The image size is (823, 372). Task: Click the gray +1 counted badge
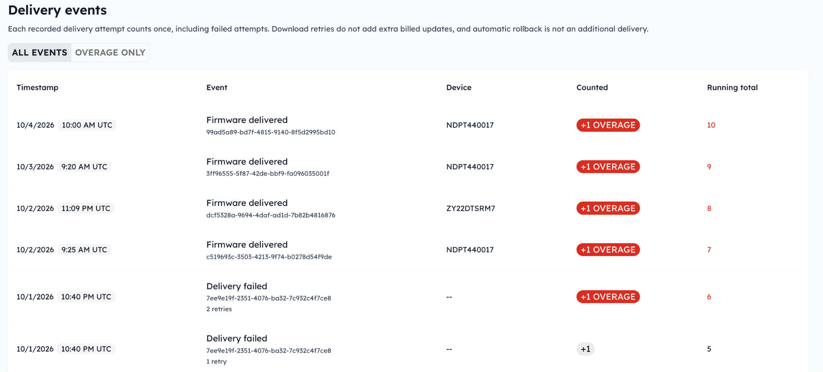(x=586, y=349)
